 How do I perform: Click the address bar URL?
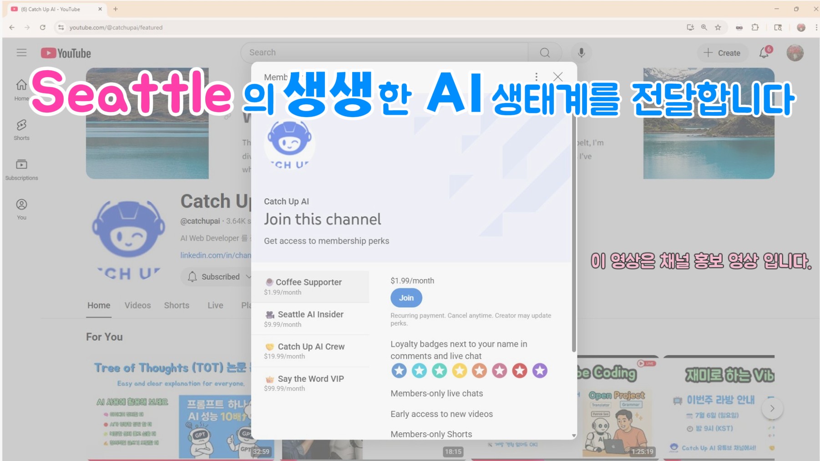pos(116,27)
